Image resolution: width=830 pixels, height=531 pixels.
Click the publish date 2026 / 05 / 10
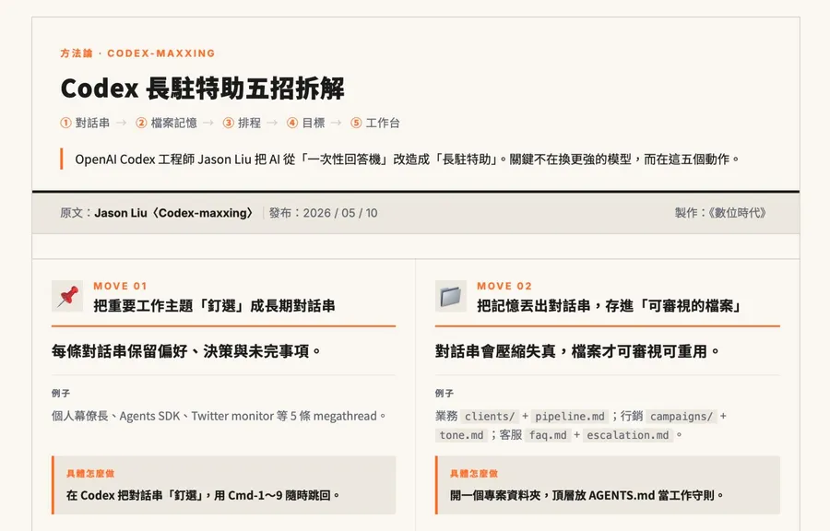click(x=340, y=213)
